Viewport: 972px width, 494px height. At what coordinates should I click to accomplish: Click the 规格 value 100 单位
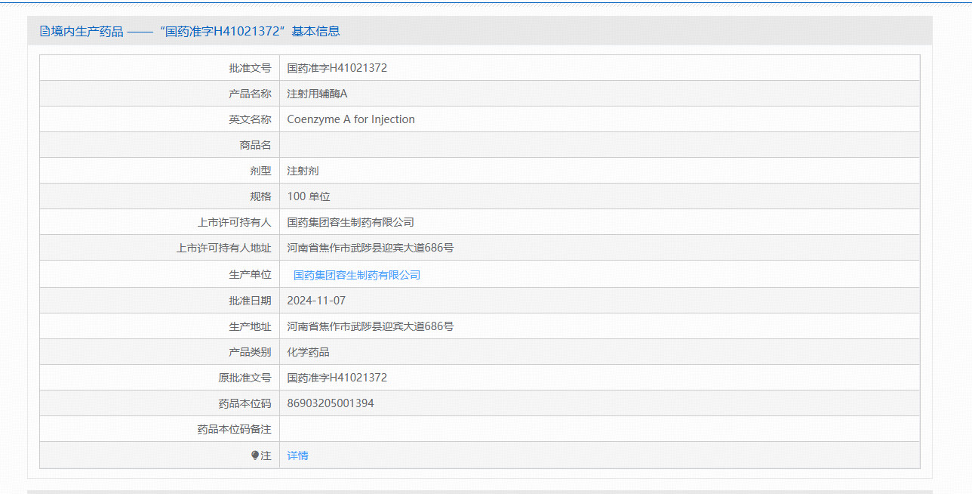pyautogui.click(x=309, y=196)
